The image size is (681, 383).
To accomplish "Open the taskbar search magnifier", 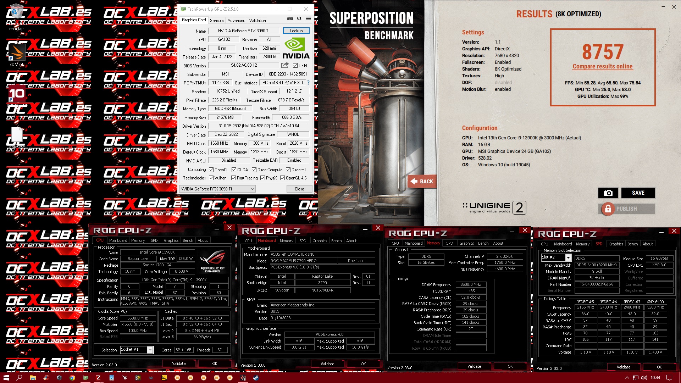I will tap(19, 378).
